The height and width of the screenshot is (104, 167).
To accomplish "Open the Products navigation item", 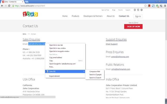I will tap(75, 16).
